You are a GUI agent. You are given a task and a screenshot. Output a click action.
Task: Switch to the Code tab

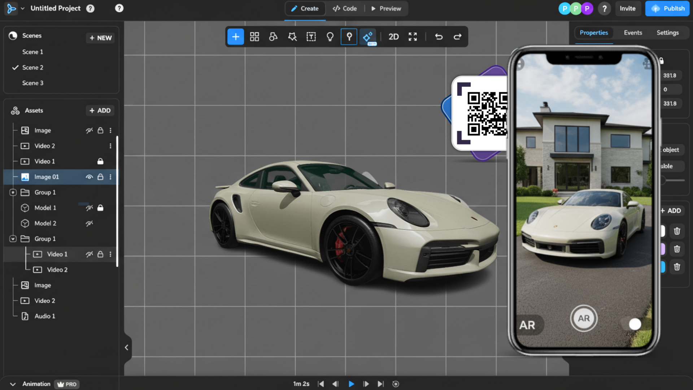tap(345, 8)
